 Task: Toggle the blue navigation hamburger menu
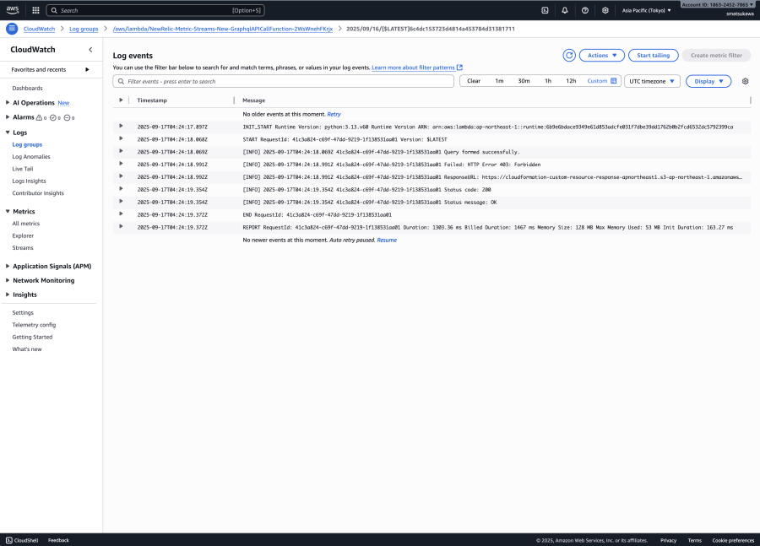coord(12,29)
